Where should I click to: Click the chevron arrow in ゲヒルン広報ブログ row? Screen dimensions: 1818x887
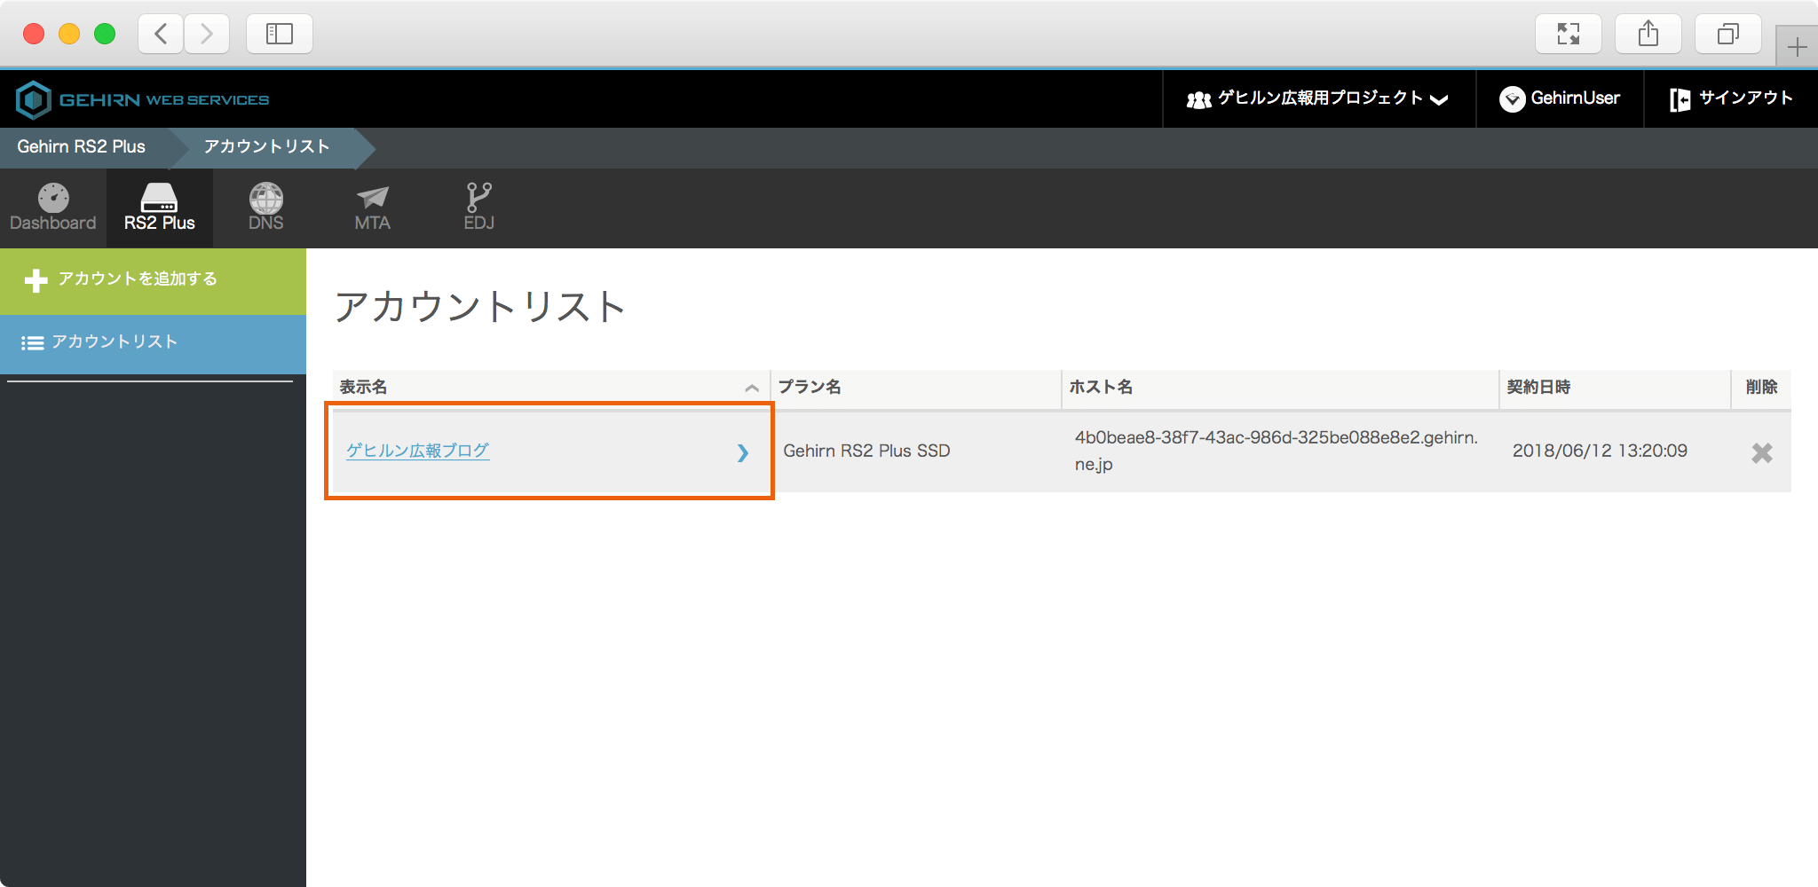click(742, 453)
